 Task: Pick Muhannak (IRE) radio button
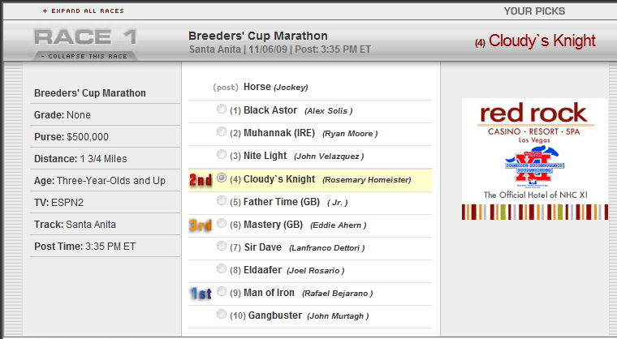click(222, 131)
